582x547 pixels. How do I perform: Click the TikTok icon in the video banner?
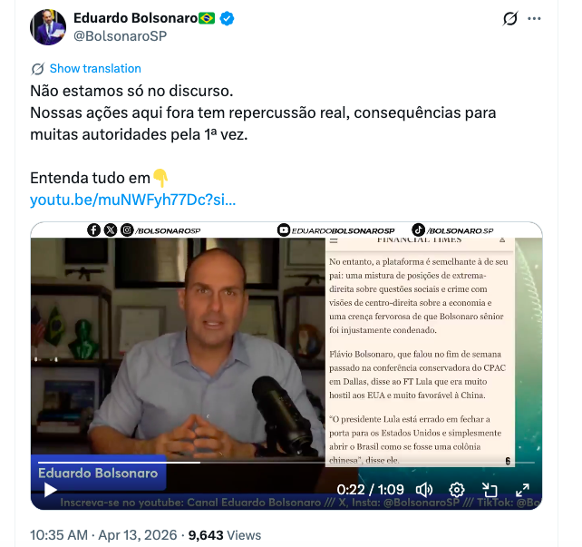[x=418, y=230]
